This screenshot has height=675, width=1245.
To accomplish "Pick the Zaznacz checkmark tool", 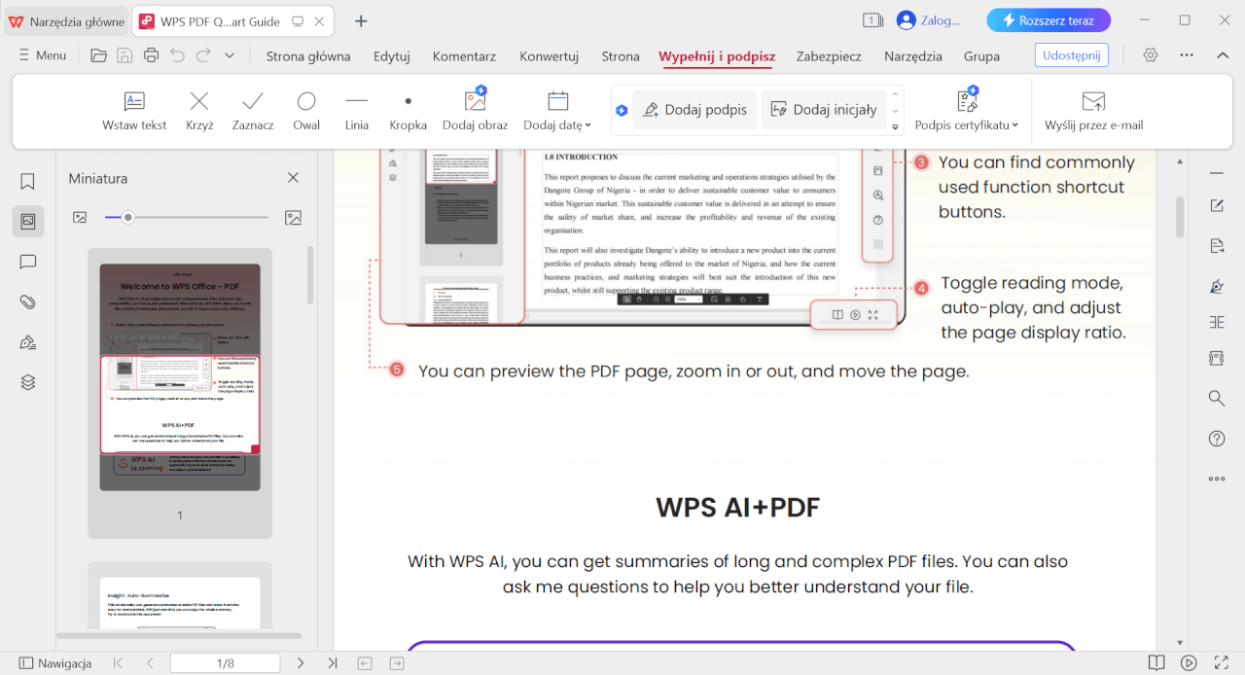I will click(x=253, y=111).
